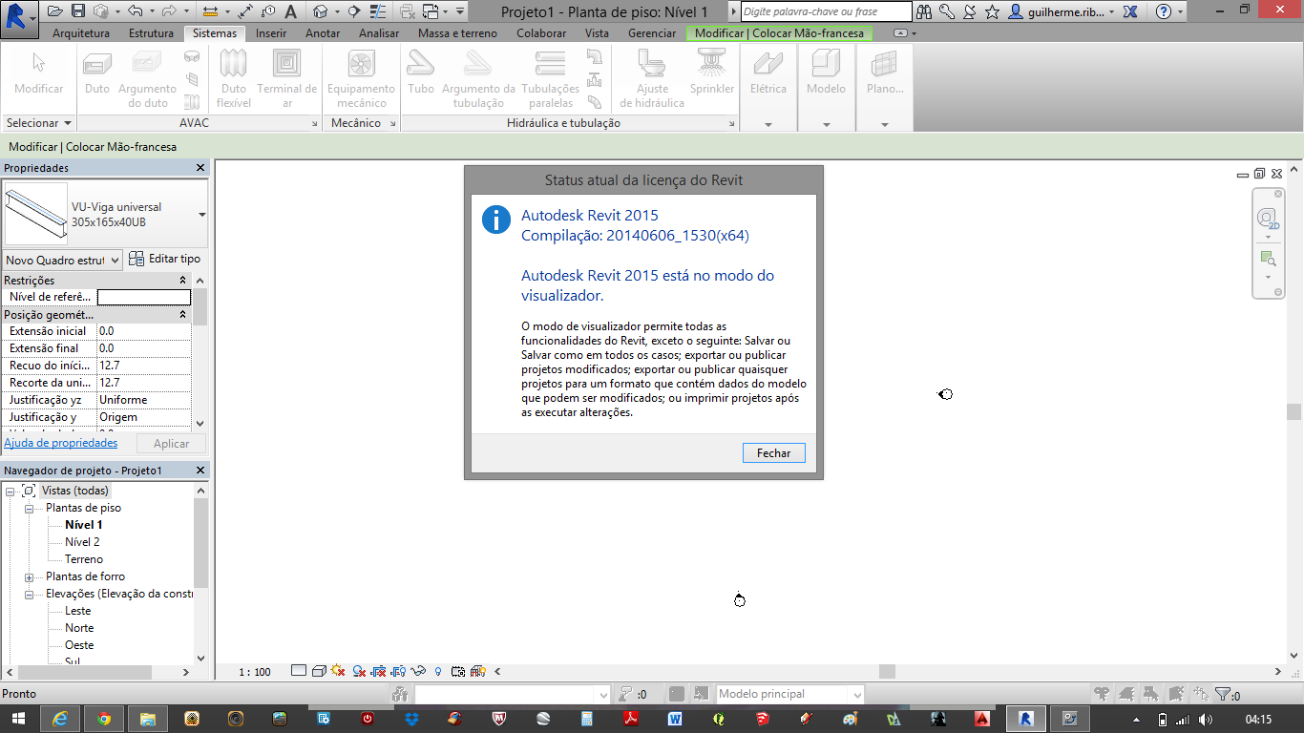This screenshot has width=1304, height=733.
Task: Open the type selector dropdown for VU-Viga universal
Action: coord(201,215)
